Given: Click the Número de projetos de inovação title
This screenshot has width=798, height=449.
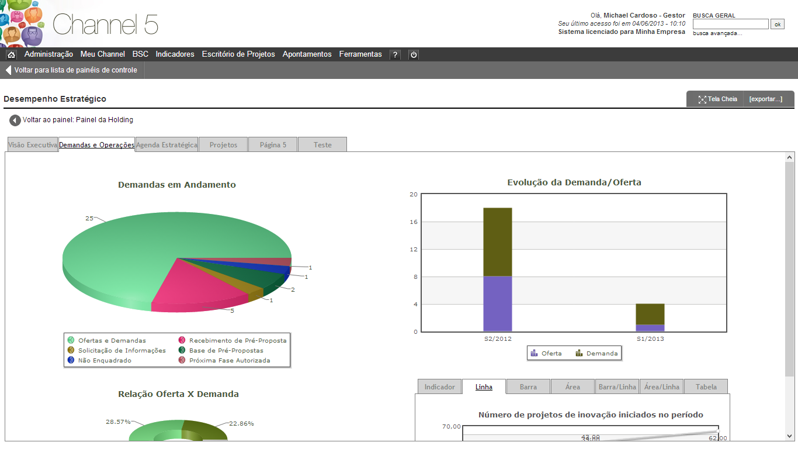Looking at the screenshot, I should click(x=591, y=415).
